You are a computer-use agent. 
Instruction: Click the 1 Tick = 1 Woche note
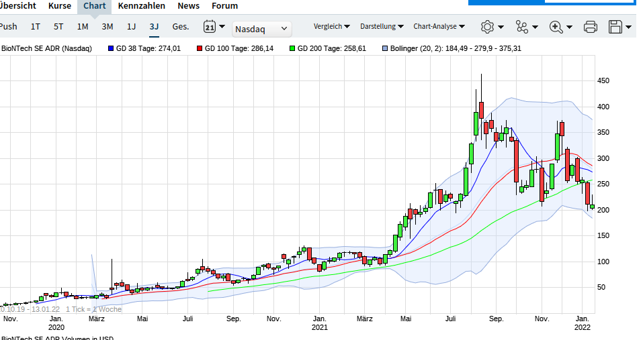pyautogui.click(x=93, y=309)
